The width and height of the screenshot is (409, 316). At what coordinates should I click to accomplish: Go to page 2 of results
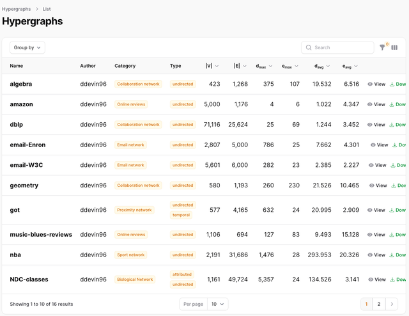pos(379,304)
